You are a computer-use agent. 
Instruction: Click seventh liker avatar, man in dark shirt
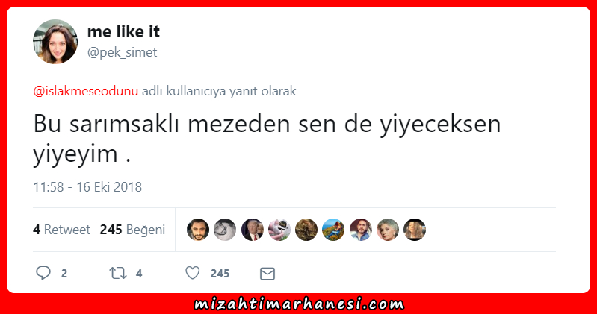(x=361, y=230)
